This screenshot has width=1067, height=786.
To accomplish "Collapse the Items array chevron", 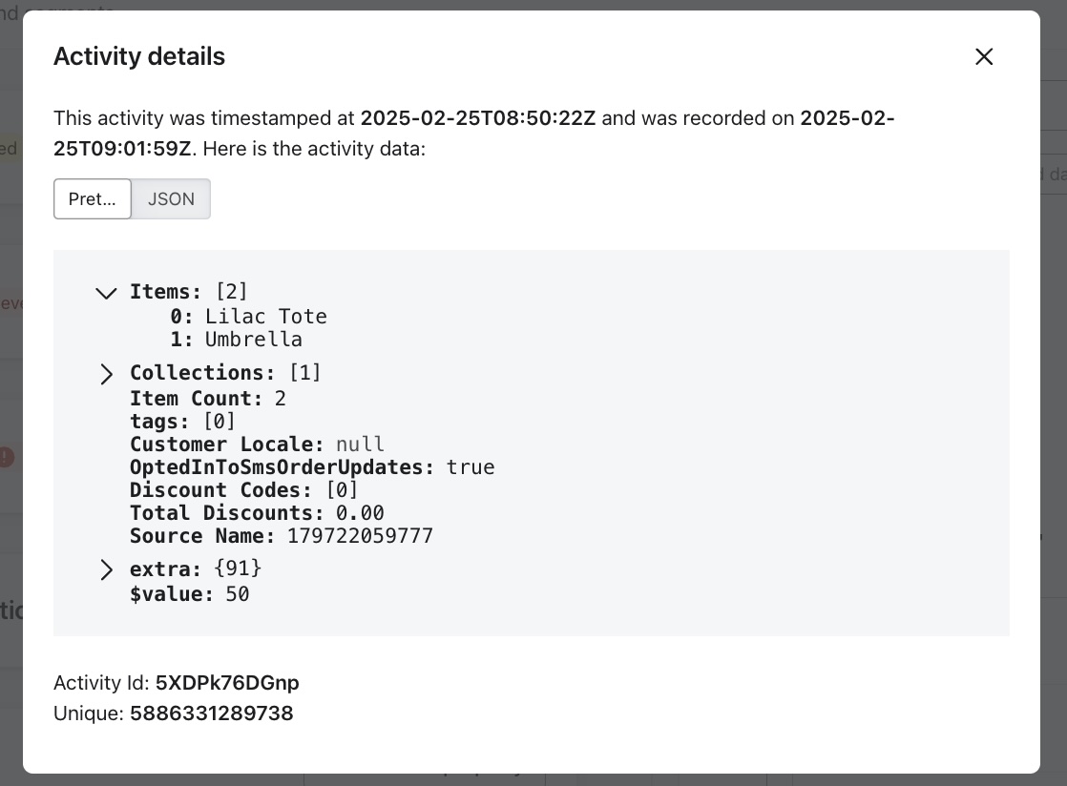I will coord(106,293).
